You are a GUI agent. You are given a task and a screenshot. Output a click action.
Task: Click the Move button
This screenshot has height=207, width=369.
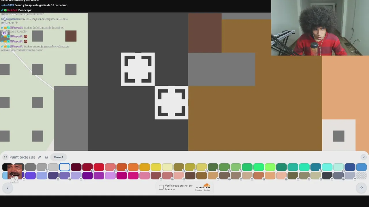59,157
